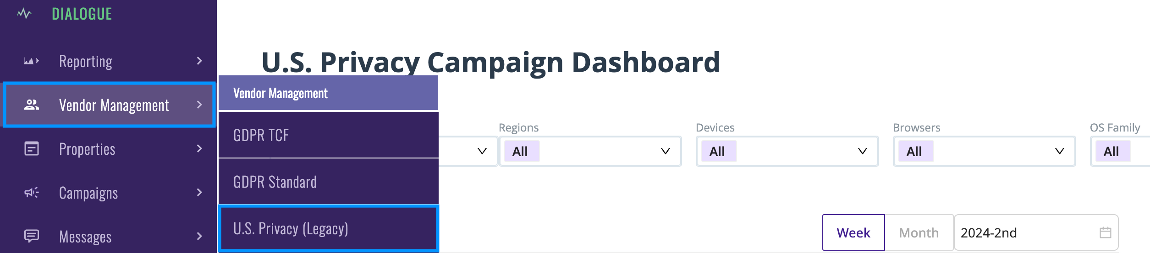Switch to Month view

919,233
